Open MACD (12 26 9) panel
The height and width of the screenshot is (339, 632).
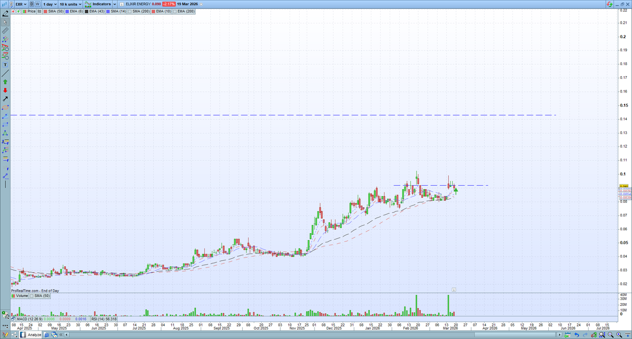point(53,319)
